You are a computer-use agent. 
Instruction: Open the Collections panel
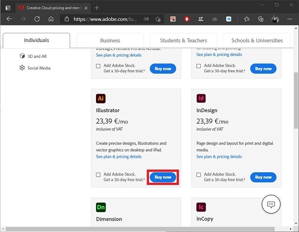(260, 19)
